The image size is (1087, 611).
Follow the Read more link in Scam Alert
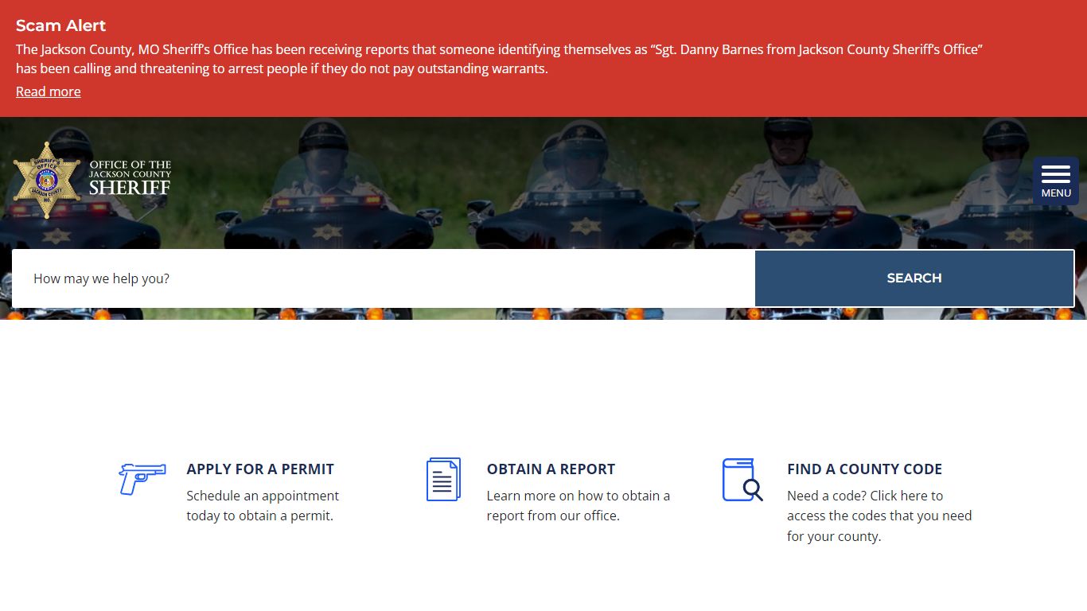[49, 91]
